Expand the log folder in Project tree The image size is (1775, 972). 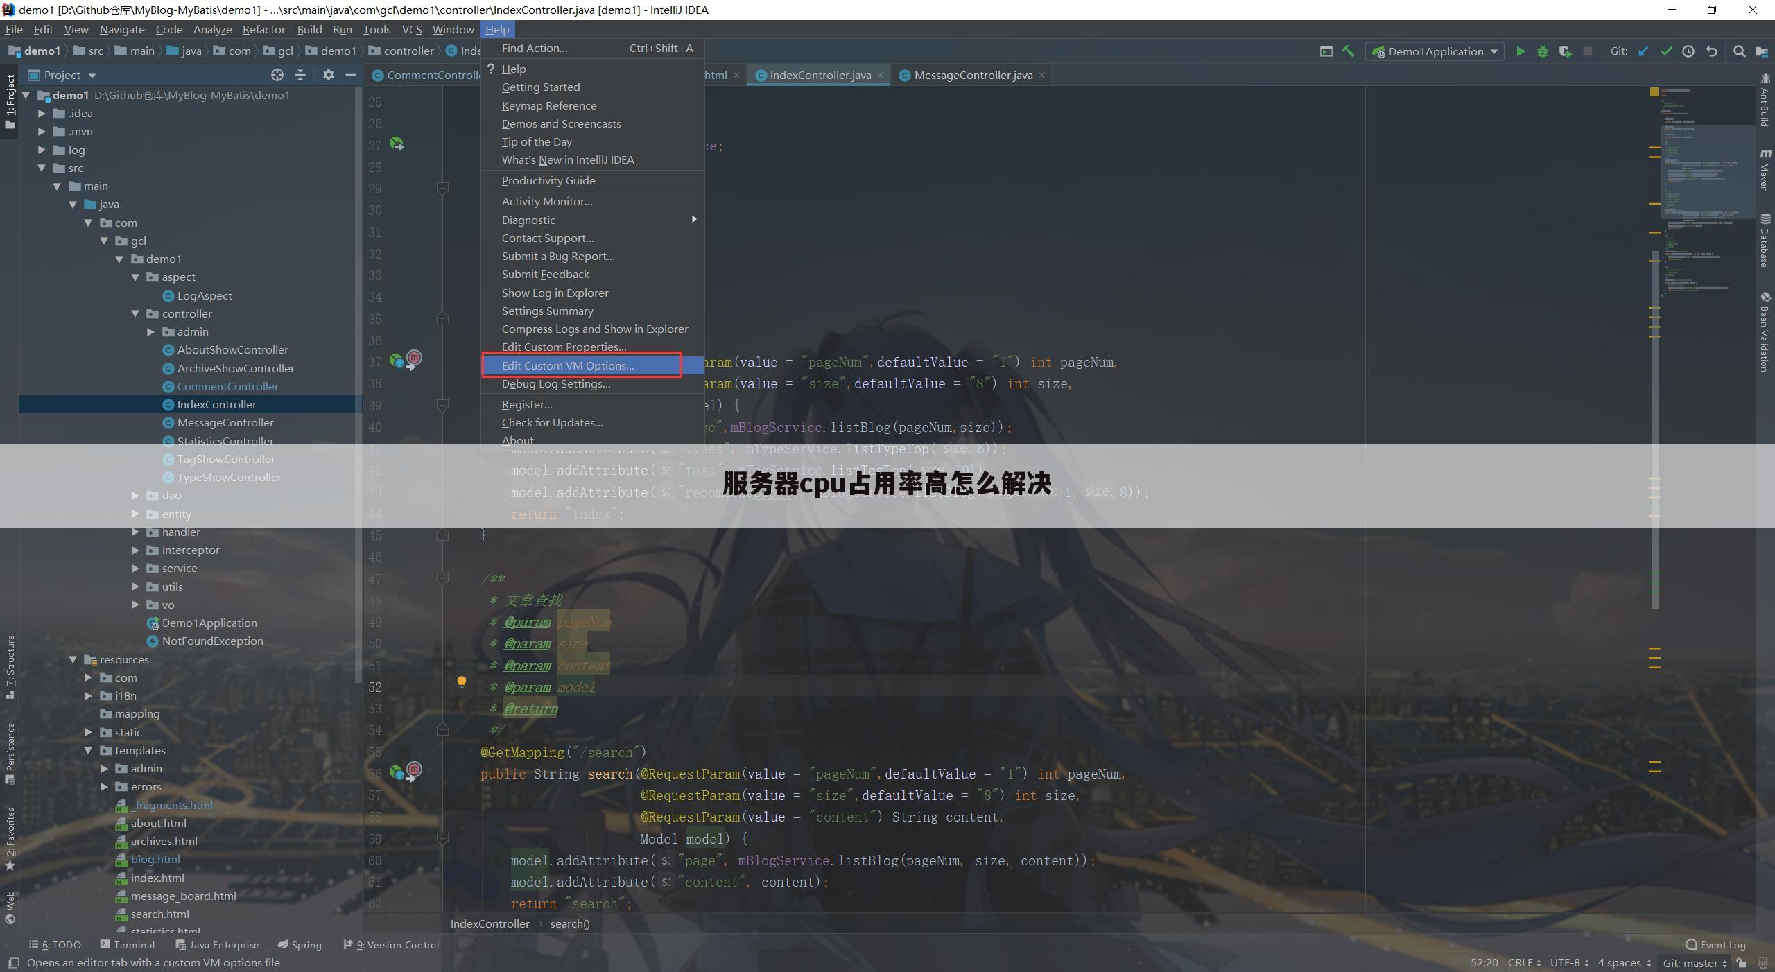point(42,150)
